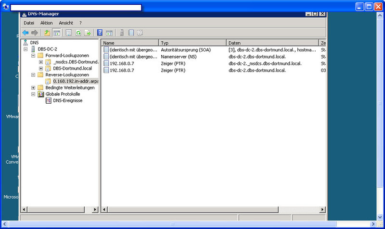Viewport: 385px width, 229px height.
Task: Refresh the view with green arrow icon
Action: [x=78, y=33]
